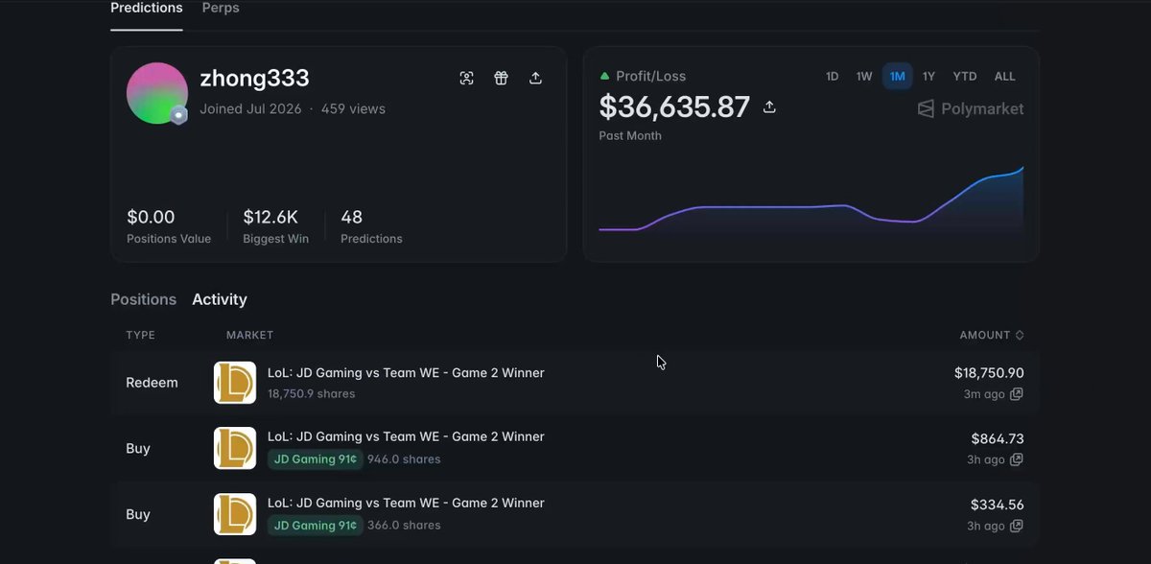Open the link icon in the $334.56 row
The height and width of the screenshot is (564, 1151).
[1017, 526]
